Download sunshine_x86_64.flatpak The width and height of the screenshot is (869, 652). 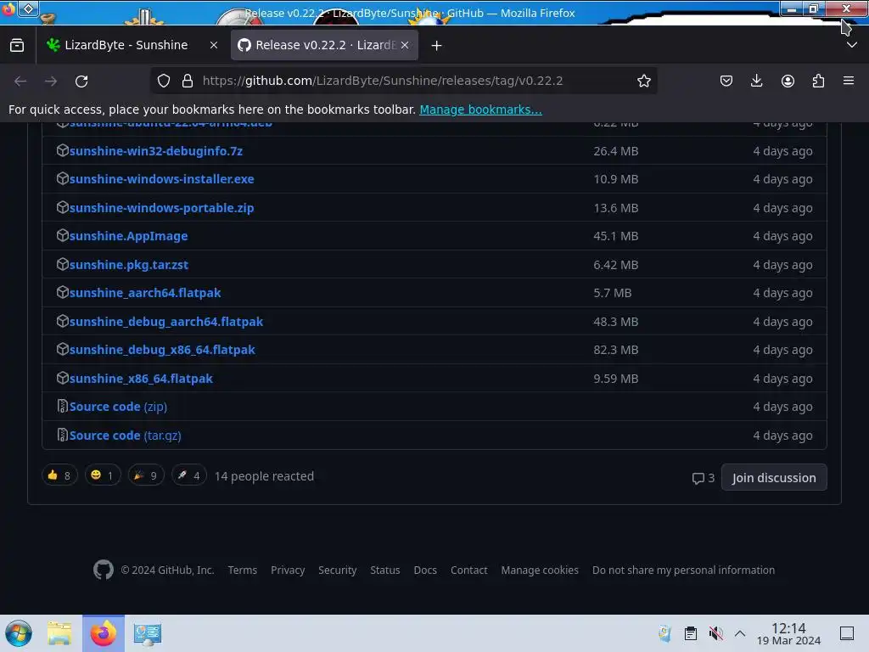141,379
